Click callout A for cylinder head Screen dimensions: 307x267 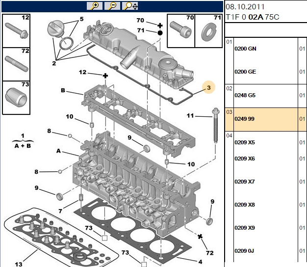[x=58, y=151]
